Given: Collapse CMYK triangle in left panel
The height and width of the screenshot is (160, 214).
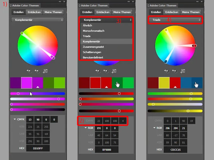Looking at the screenshot, I should coord(15,119).
